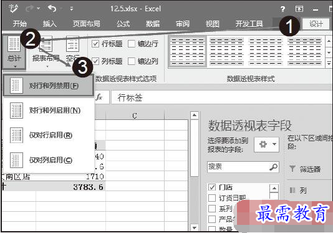Click the 列 columns area icon
Image resolution: width=333 pixels, height=233 pixels.
tap(292, 191)
